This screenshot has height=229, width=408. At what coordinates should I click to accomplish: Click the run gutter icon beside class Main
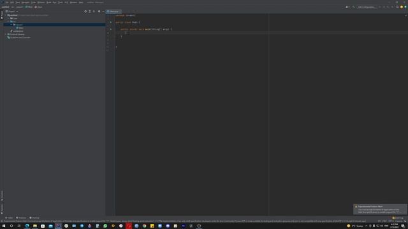111,22
